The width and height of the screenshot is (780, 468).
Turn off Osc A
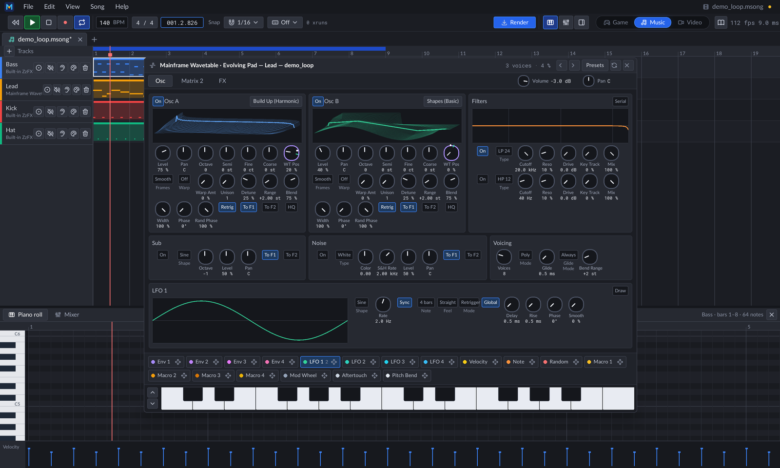(158, 101)
